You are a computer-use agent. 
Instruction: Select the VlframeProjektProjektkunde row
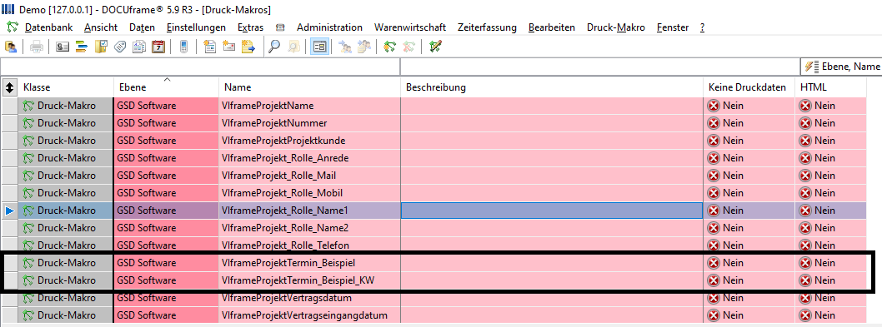pos(433,141)
